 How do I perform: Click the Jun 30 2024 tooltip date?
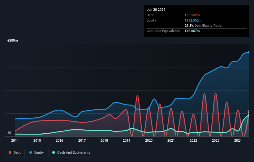pyautogui.click(x=156, y=10)
